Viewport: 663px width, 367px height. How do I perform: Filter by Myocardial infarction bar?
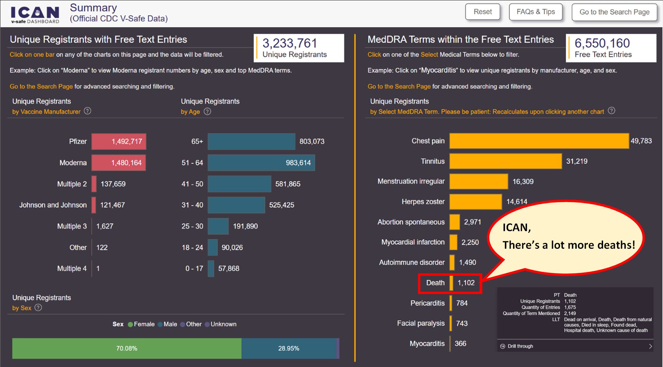click(453, 242)
